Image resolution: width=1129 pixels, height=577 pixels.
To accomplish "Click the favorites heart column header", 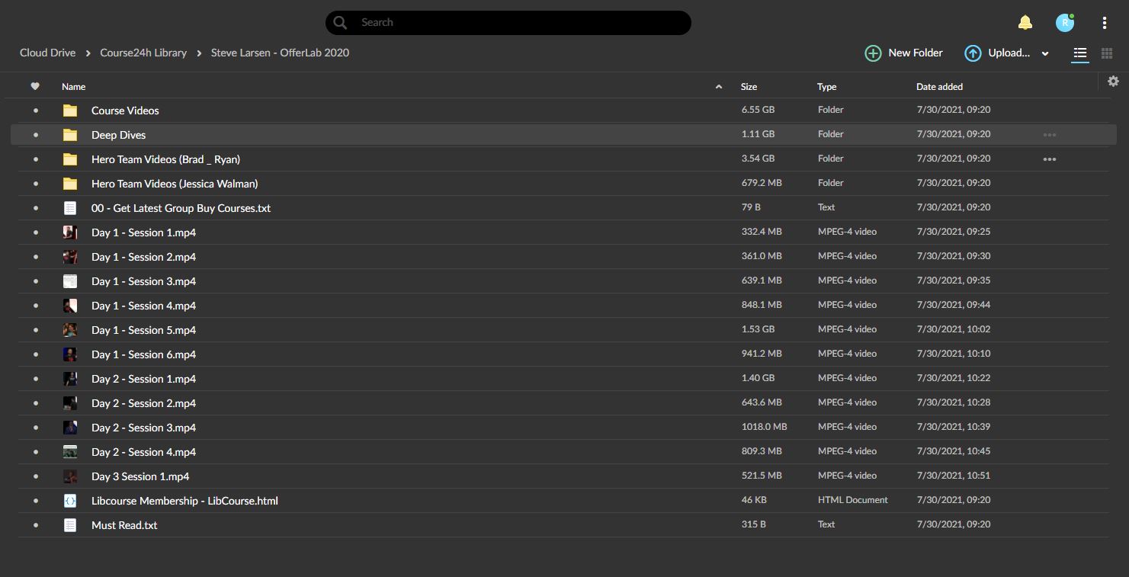I will pyautogui.click(x=35, y=86).
